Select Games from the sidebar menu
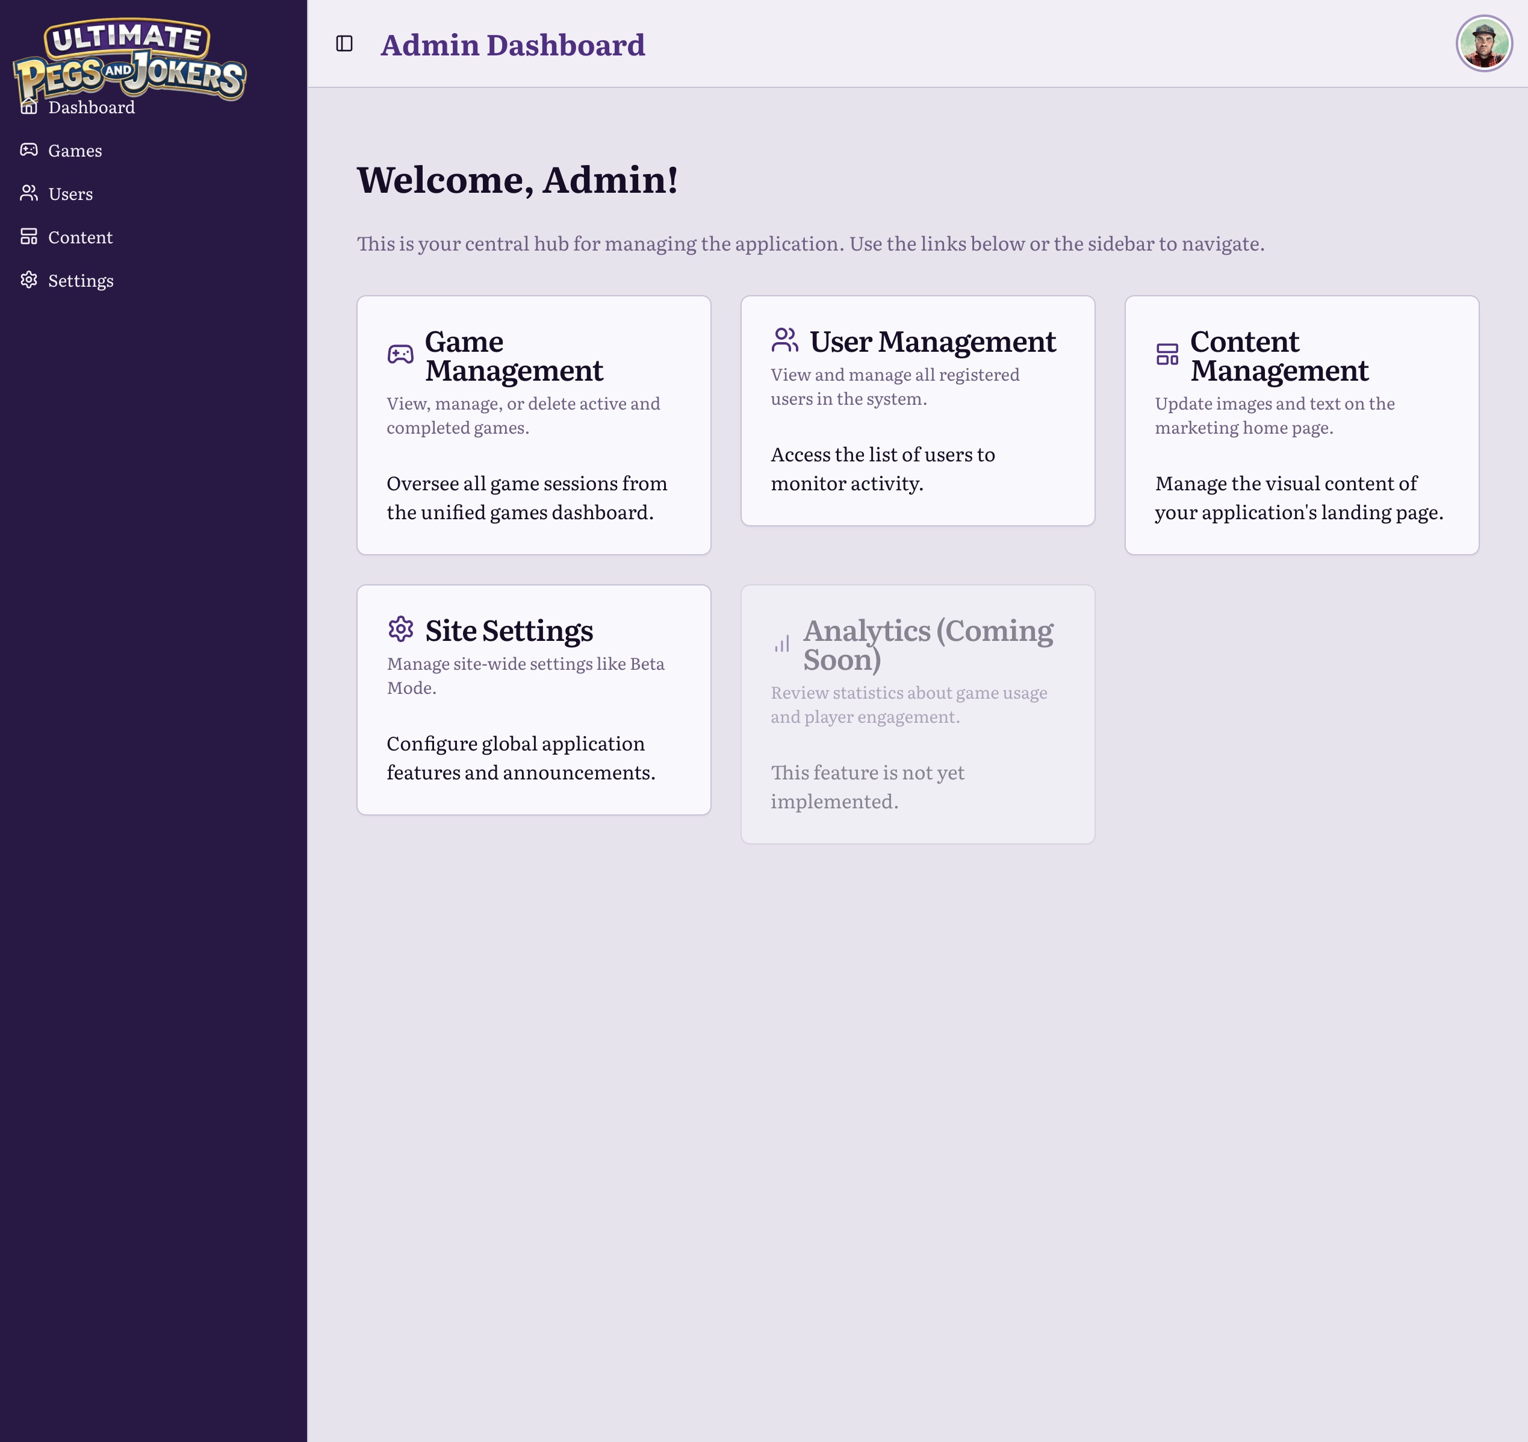1528x1442 pixels. (75, 150)
